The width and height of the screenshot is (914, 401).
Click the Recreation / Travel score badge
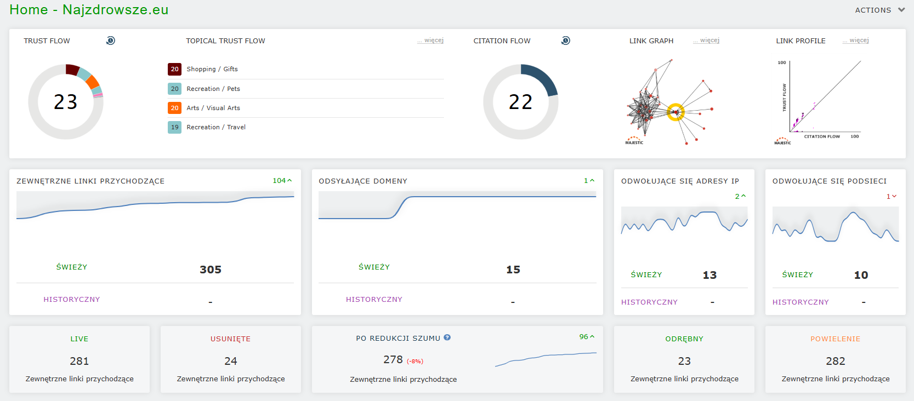tap(174, 127)
